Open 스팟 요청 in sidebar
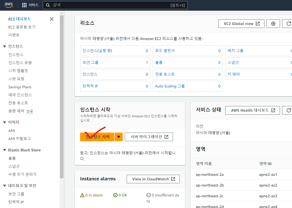The image size is (292, 208). (x=16, y=79)
